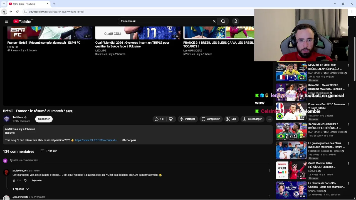Open NEYMAR, LE MEILLEUR BRÉSILIEN thumbnail
Screen dimensions: 356x200
coord(291,72)
